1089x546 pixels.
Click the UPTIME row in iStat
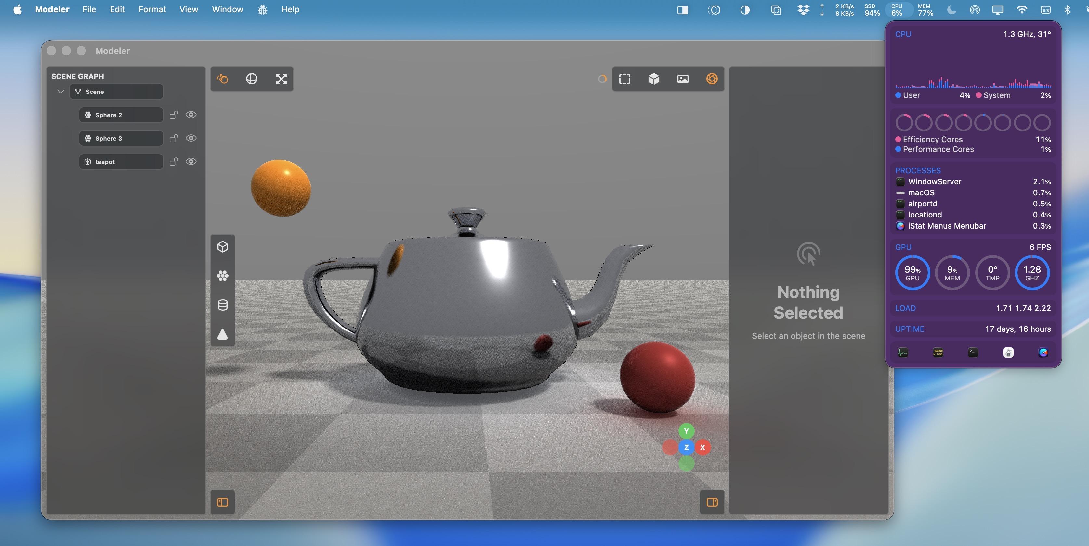coord(973,329)
